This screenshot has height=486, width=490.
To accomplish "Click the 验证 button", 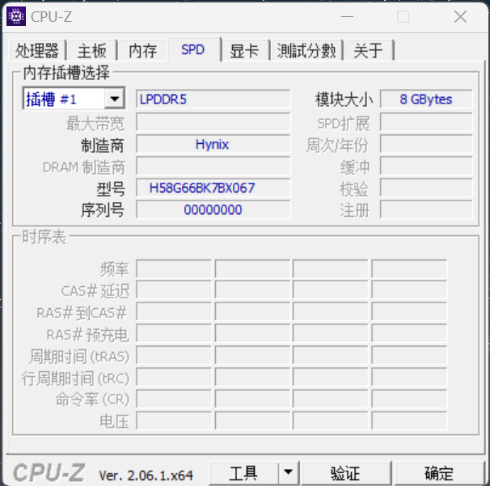I will pos(345,473).
